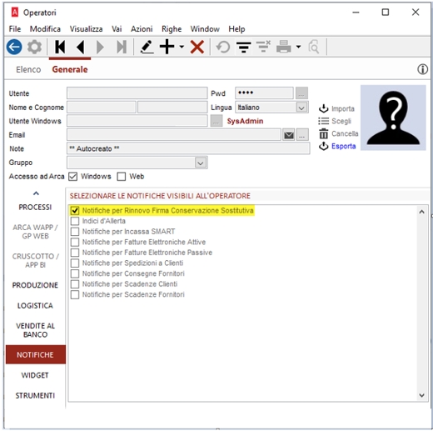Open the Modifica menu
The height and width of the screenshot is (431, 433).
[x=45, y=29]
